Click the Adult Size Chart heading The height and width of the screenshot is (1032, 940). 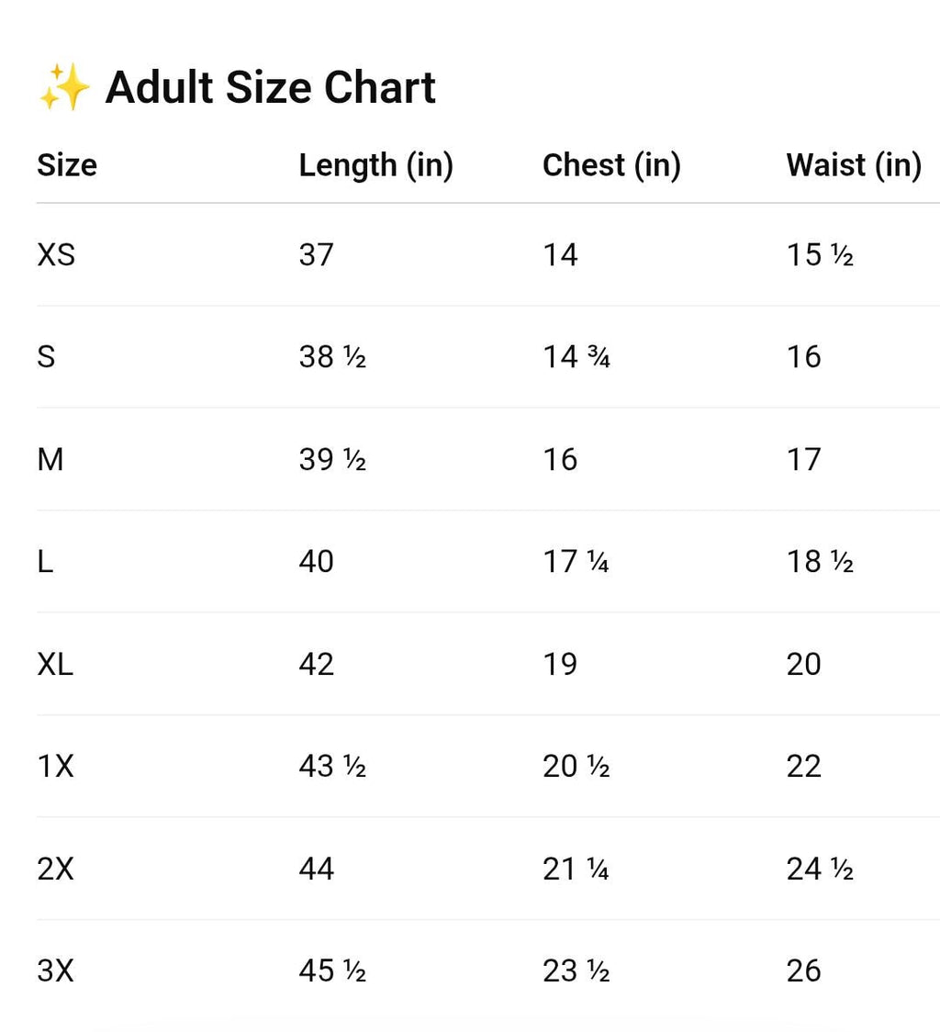pos(271,87)
